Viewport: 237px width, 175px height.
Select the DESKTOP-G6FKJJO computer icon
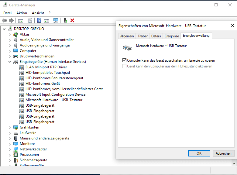(x=10, y=29)
